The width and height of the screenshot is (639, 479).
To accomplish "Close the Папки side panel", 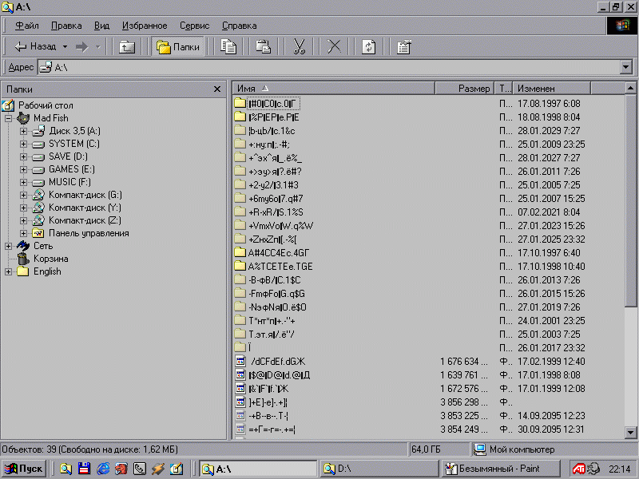I will coord(217,89).
